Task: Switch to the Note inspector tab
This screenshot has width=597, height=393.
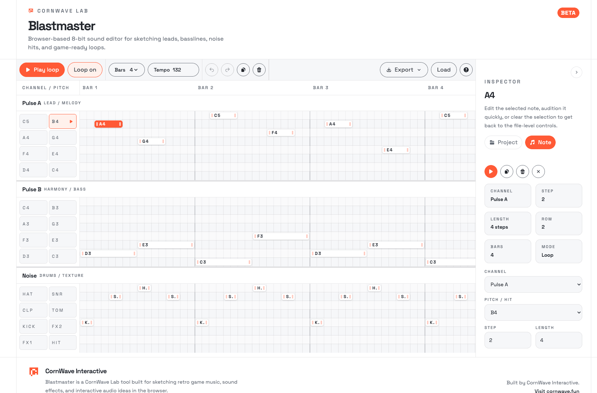Action: click(541, 142)
